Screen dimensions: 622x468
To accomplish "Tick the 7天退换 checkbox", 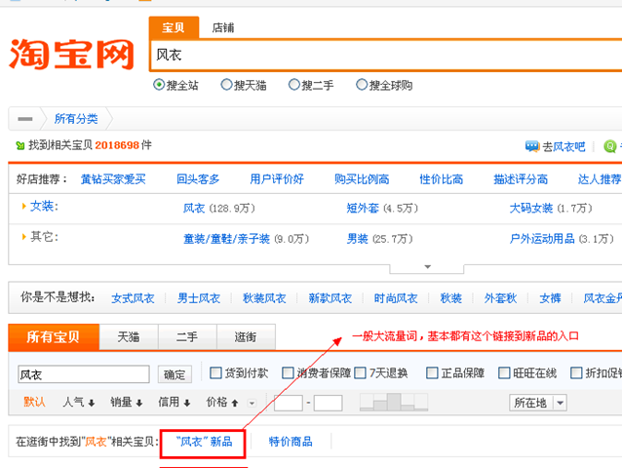I will pyautogui.click(x=360, y=372).
